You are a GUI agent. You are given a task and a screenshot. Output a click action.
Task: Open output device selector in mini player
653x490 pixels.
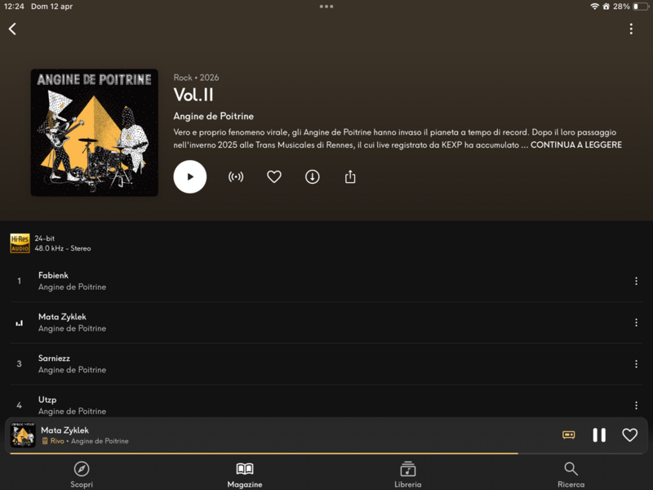coord(569,435)
